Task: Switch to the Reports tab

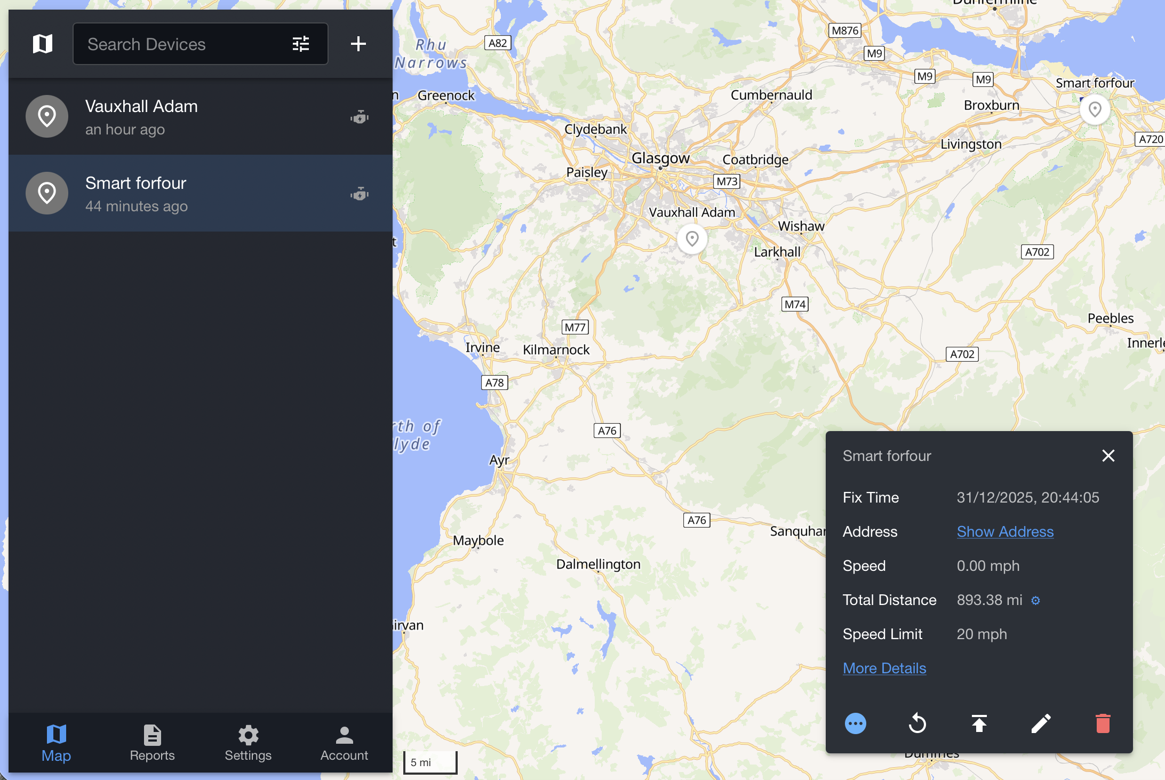Action: click(x=152, y=743)
